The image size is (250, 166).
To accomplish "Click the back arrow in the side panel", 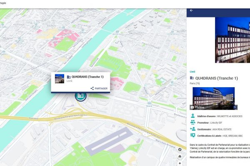I will click(x=191, y=10).
